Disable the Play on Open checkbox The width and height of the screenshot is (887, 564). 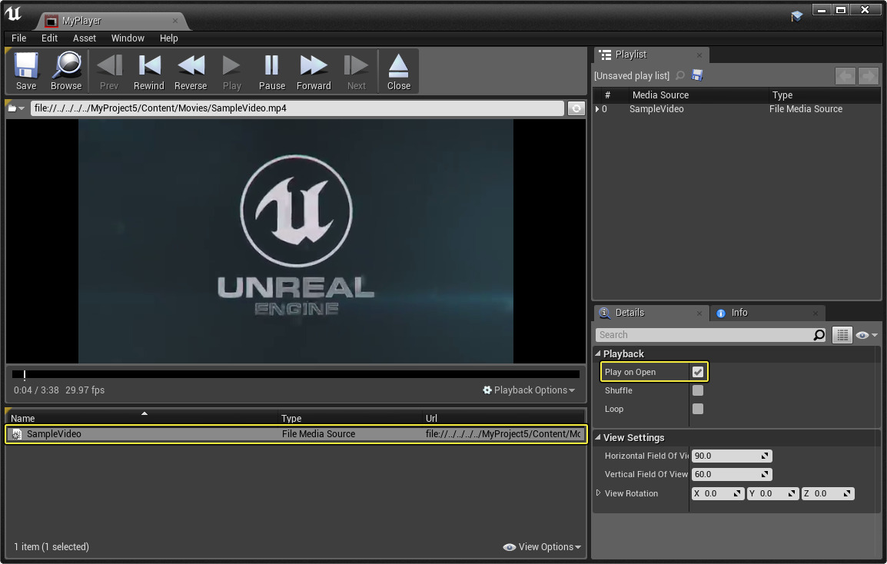[x=697, y=372]
